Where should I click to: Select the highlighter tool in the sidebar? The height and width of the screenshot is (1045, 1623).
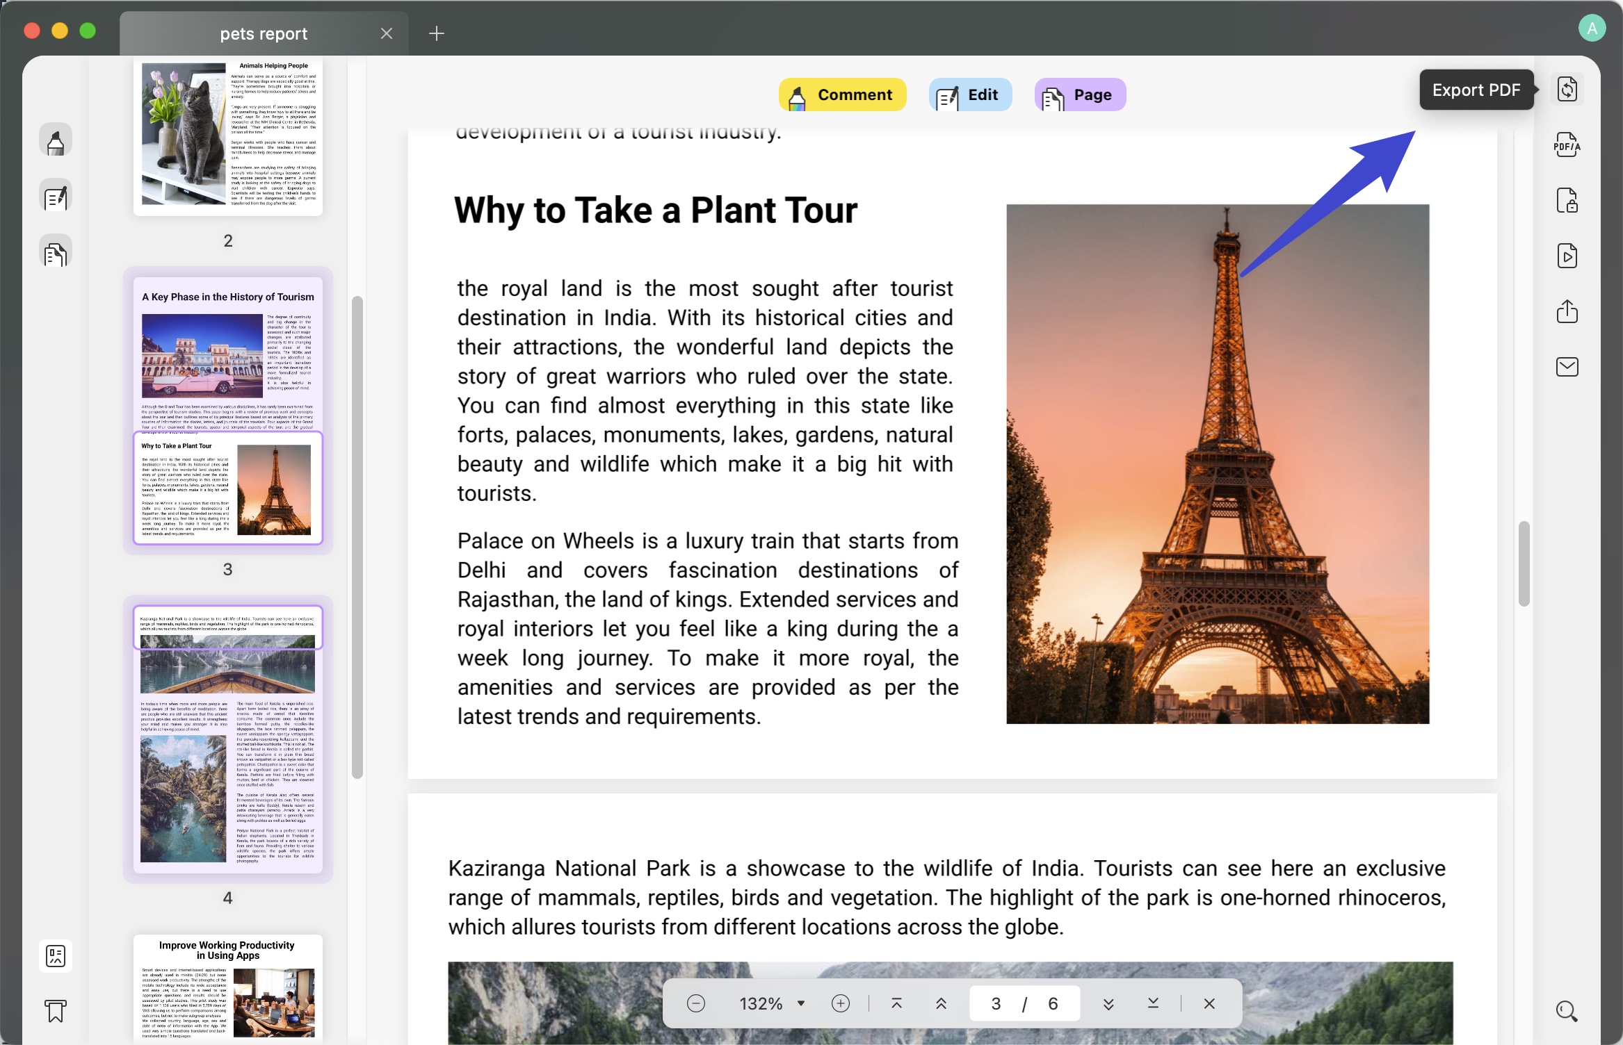56,139
